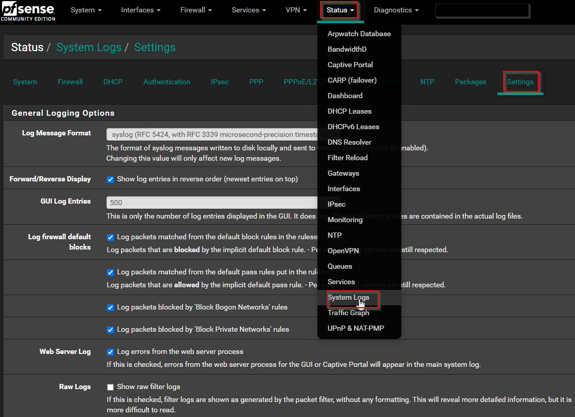The height and width of the screenshot is (417, 575).
Task: Open Gateways from the Status menu
Action: (x=343, y=173)
